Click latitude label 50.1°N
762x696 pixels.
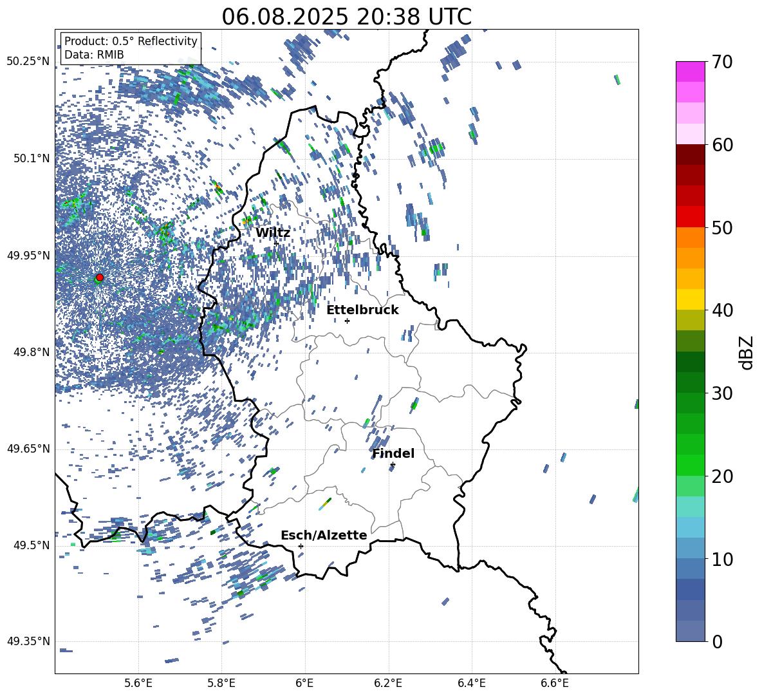click(32, 158)
